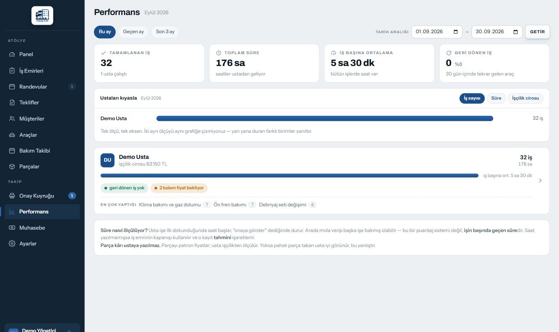
Task: Click the Bakım Takibi calendar icon
Action: tap(12, 151)
